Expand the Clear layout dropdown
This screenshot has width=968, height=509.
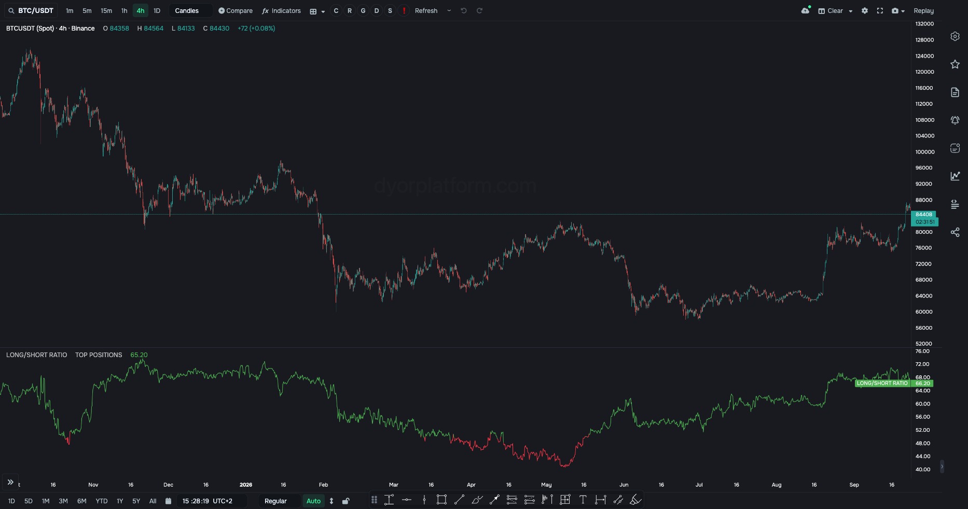pyautogui.click(x=851, y=11)
